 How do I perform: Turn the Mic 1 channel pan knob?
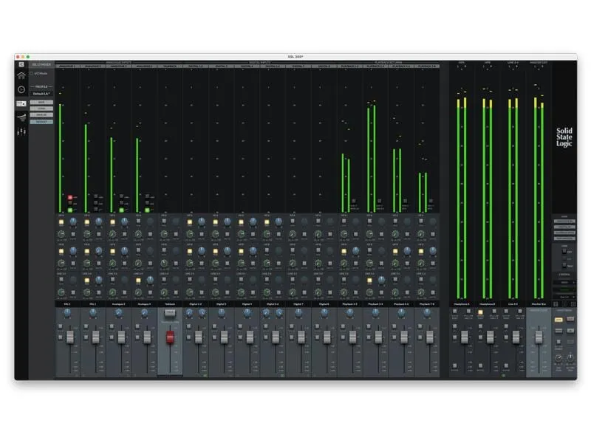(67, 312)
